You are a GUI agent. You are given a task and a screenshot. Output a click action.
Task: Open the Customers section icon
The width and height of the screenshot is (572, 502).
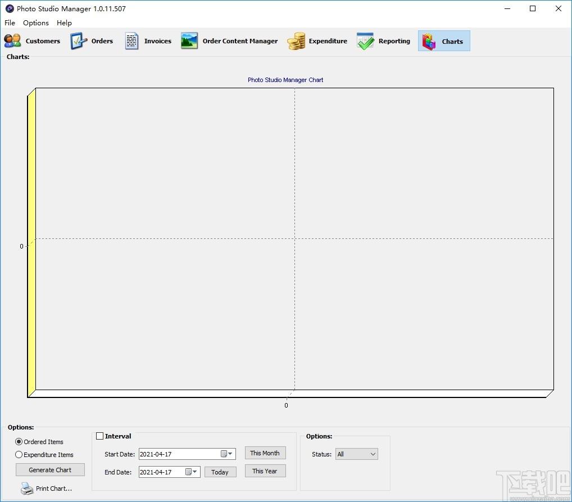13,41
